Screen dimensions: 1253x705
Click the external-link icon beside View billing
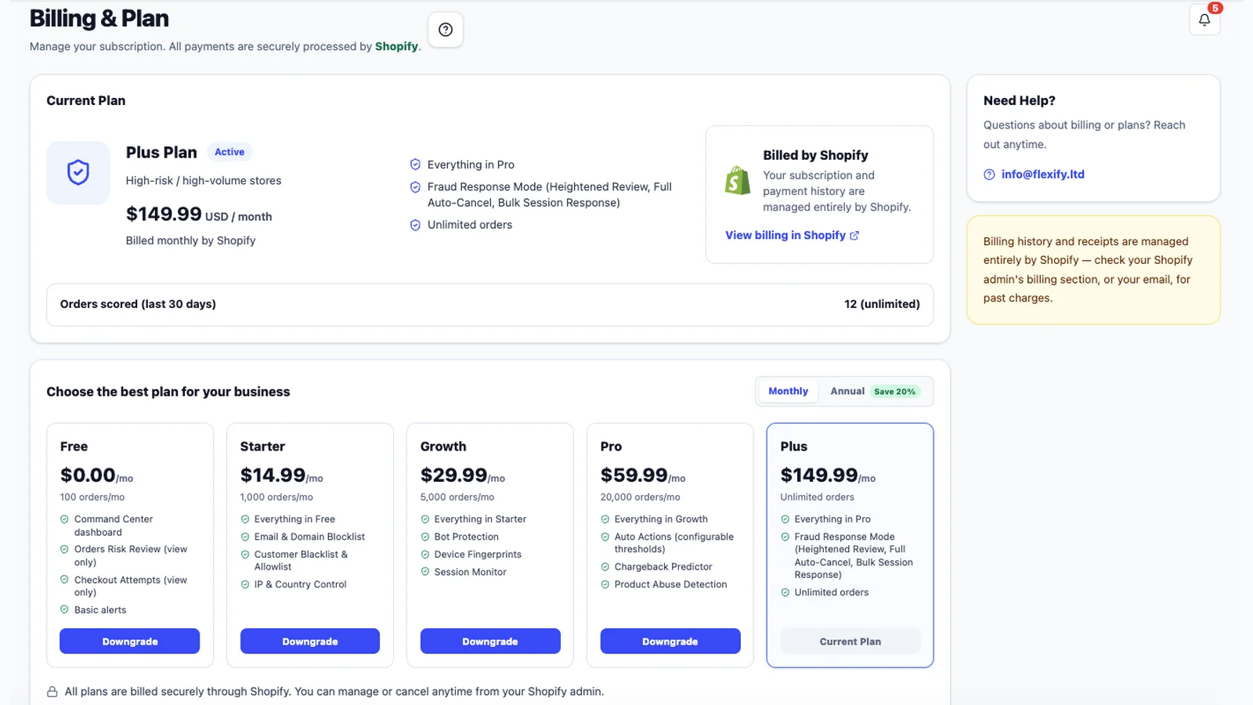854,235
